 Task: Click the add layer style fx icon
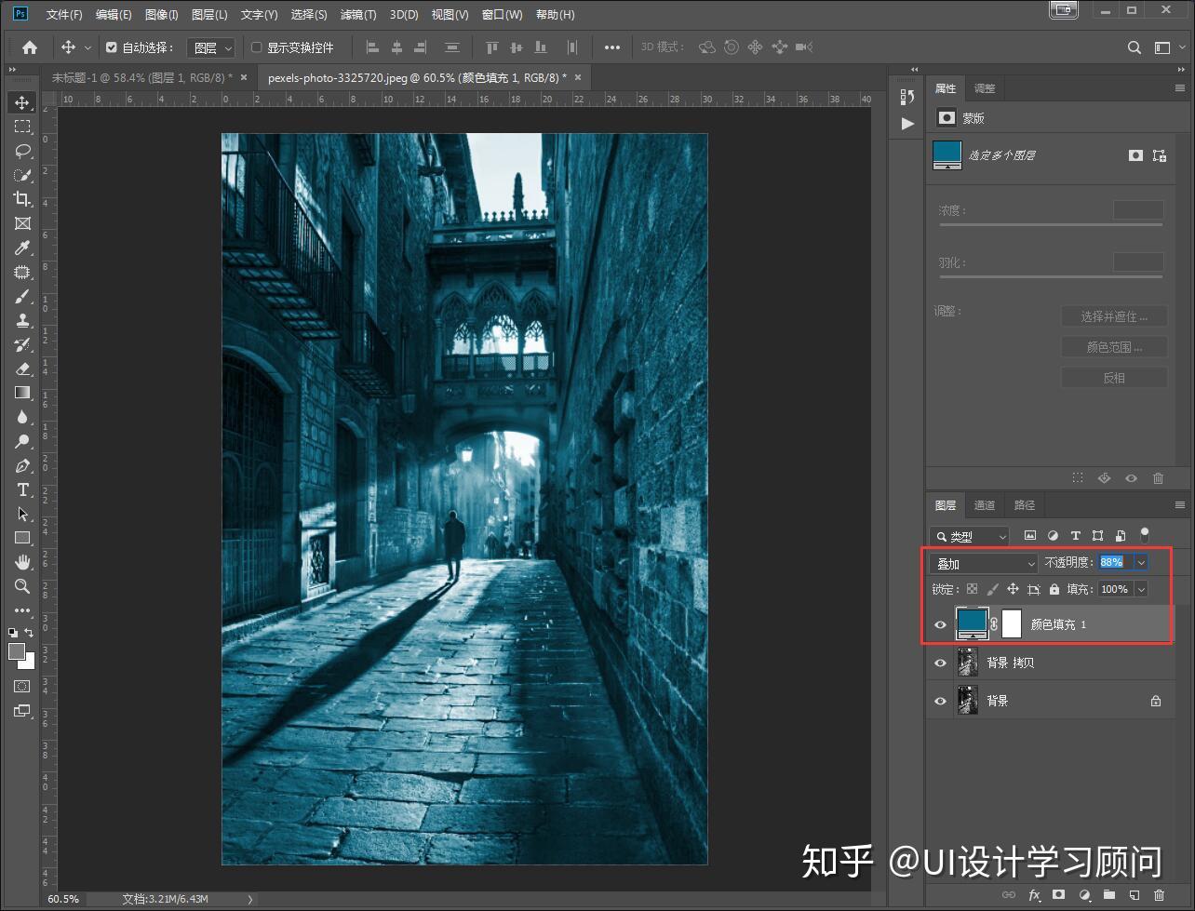tap(1034, 895)
